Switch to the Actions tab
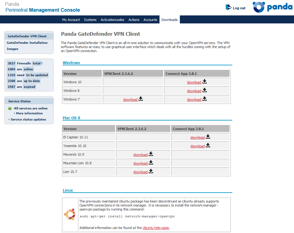 pyautogui.click(x=134, y=20)
